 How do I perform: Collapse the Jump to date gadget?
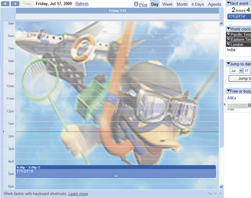229,63
